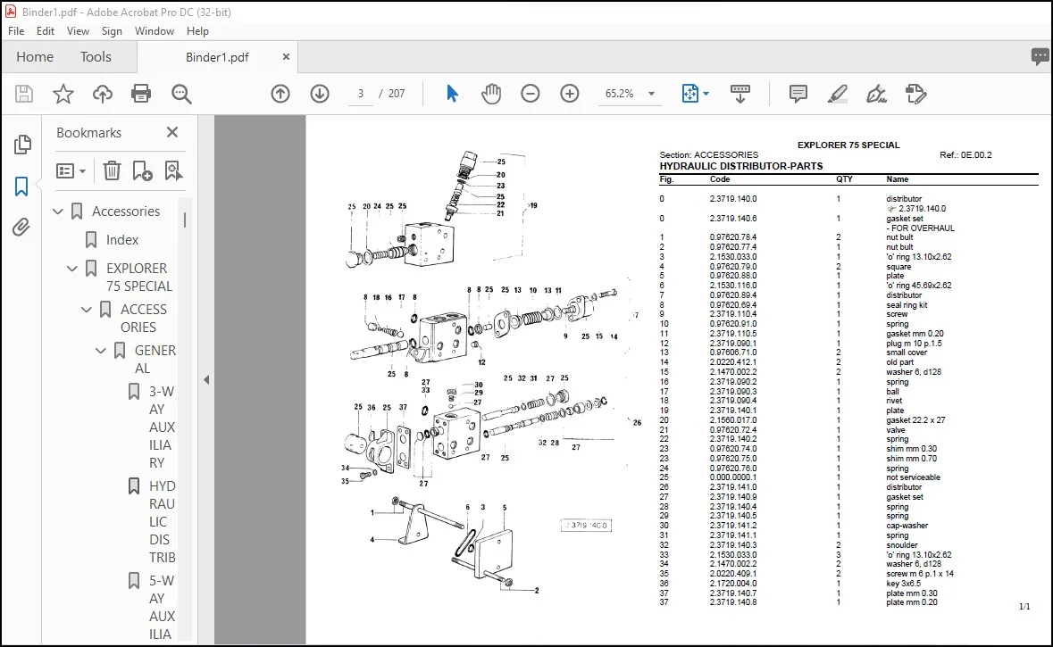Activate the Hand pan tool
This screenshot has height=647, width=1053.
point(491,94)
